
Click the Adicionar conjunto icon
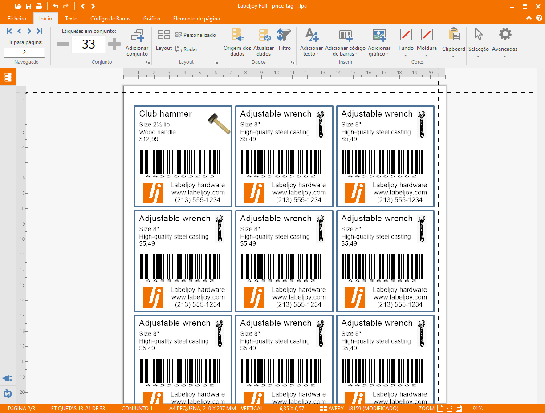tap(137, 36)
